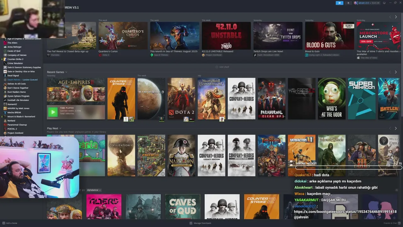The image size is (403, 227).
Task: Click the Deliver At All Costs sidebar icon
Action: [x=5, y=84]
